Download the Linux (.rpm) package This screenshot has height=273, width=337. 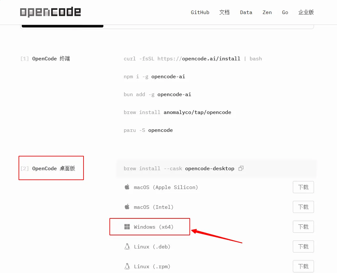coord(303,266)
